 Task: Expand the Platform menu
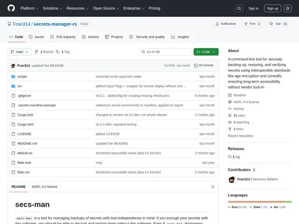tap(29, 8)
